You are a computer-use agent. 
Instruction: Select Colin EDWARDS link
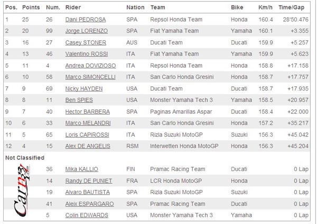(x=87, y=216)
